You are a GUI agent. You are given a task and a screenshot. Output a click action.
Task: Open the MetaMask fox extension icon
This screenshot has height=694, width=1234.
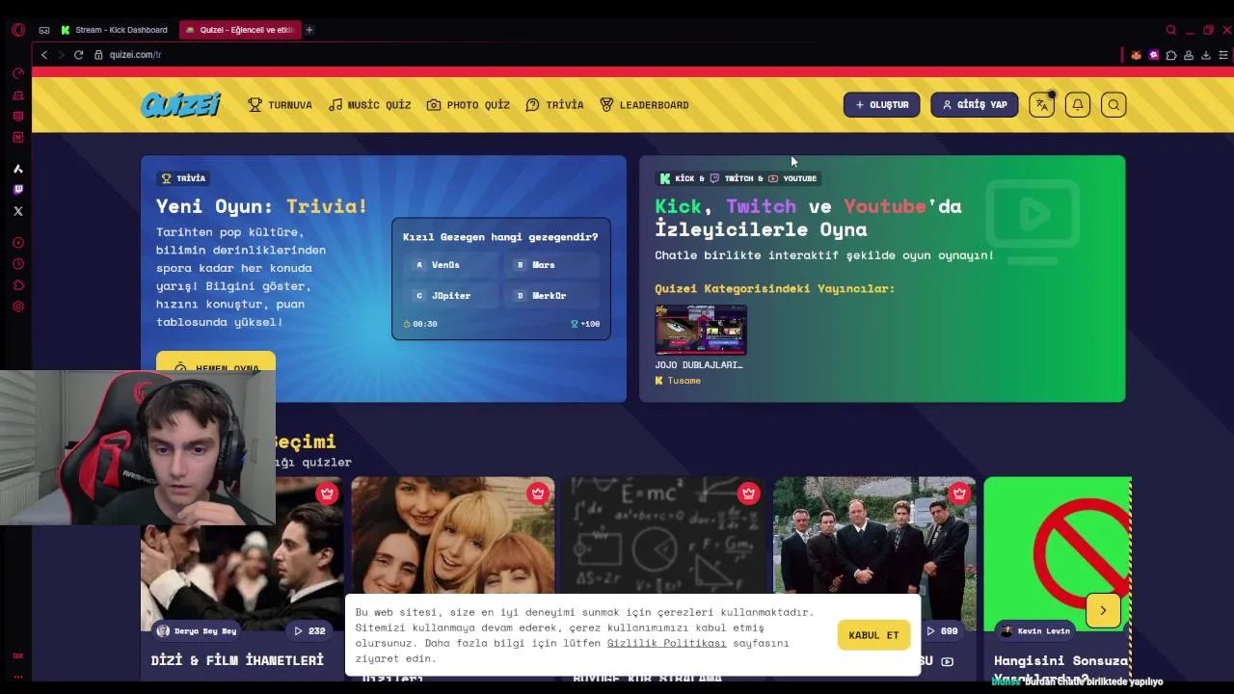[1137, 55]
